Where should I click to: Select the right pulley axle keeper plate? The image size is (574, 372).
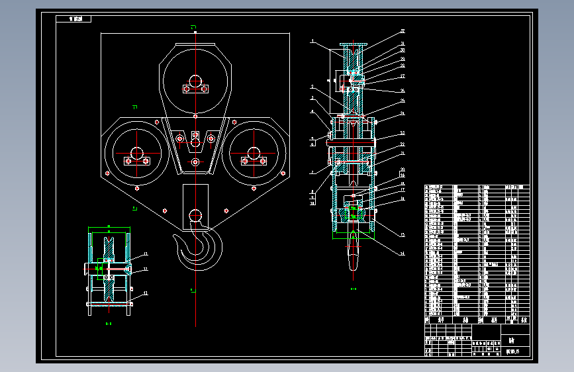click(x=254, y=161)
